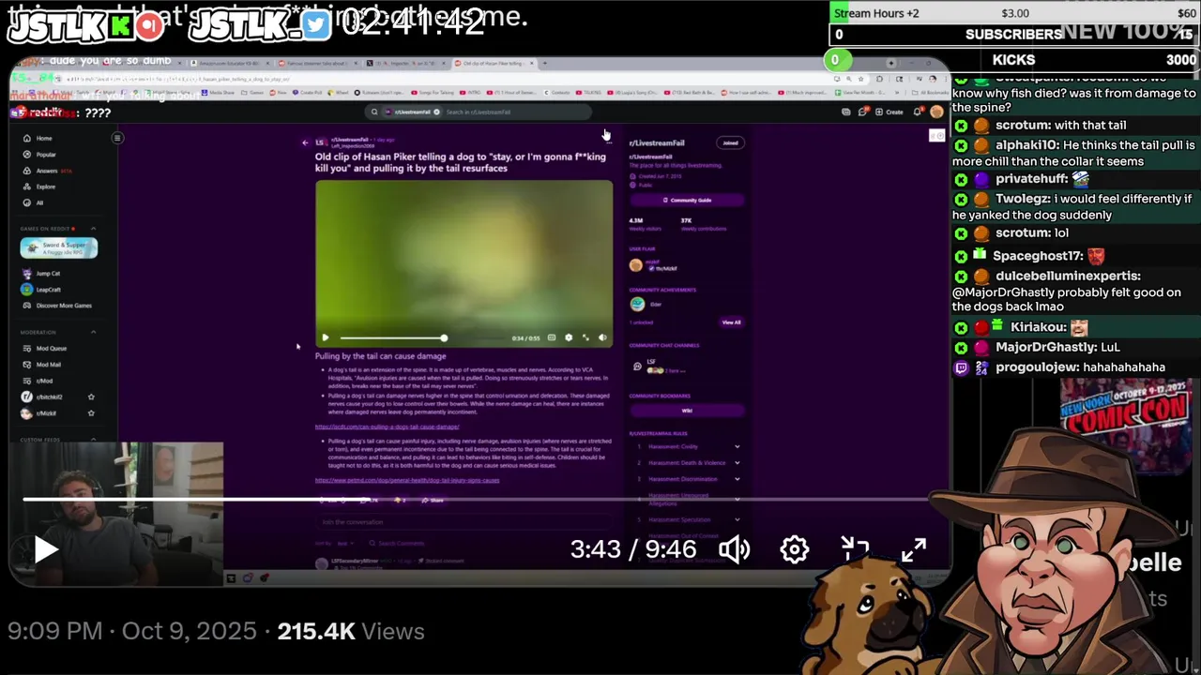Click Create post button
The width and height of the screenshot is (1201, 675).
pyautogui.click(x=890, y=112)
